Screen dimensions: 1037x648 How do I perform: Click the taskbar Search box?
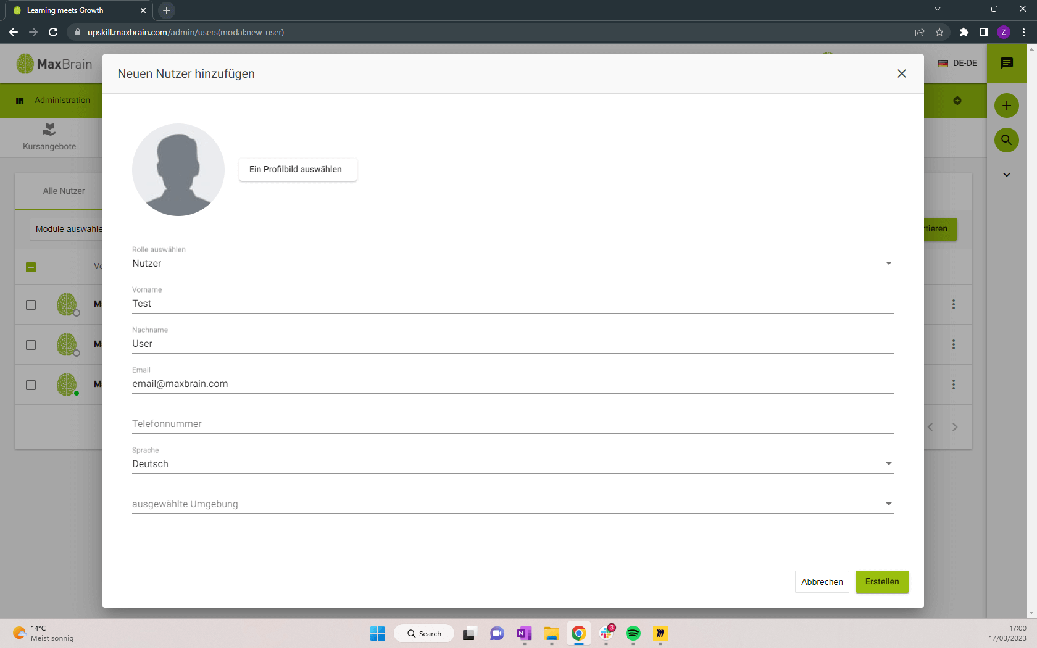click(x=424, y=633)
